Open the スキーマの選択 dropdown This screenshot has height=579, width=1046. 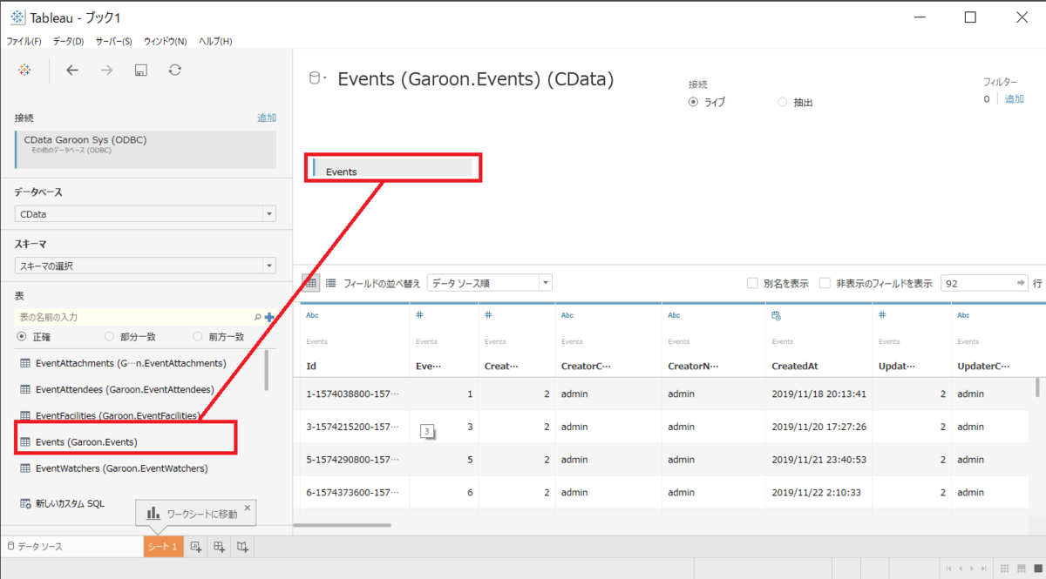pyautogui.click(x=145, y=266)
